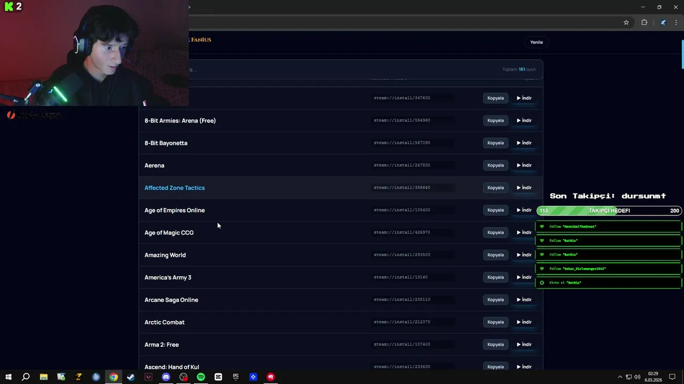Click Kopyala for Age of Magic CCG

click(x=495, y=233)
